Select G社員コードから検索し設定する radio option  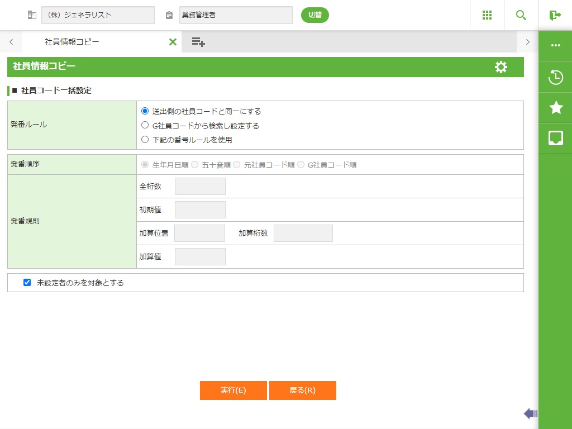145,126
